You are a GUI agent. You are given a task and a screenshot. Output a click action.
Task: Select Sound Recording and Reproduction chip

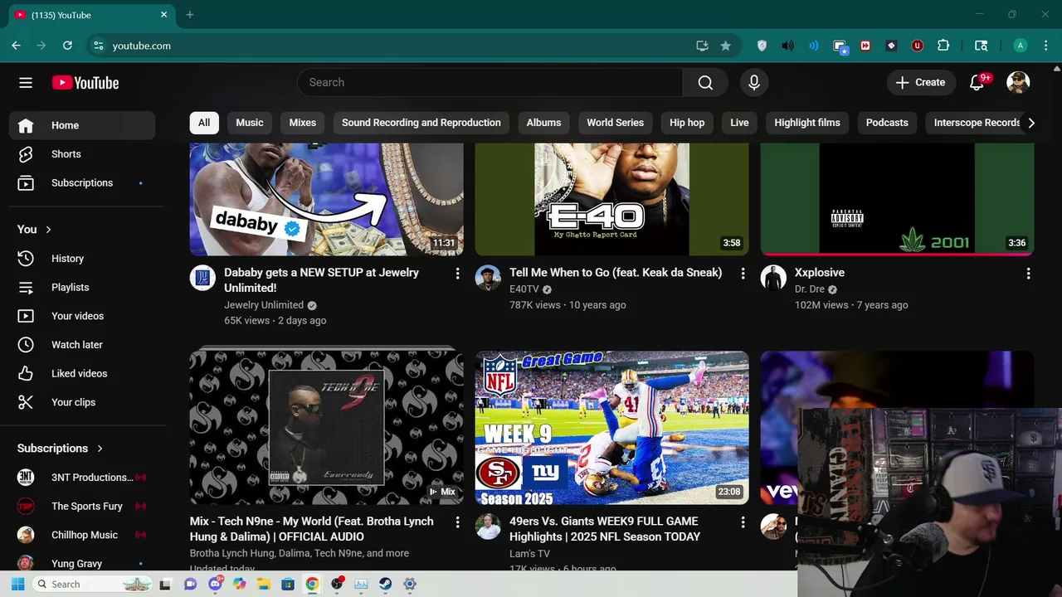click(421, 122)
